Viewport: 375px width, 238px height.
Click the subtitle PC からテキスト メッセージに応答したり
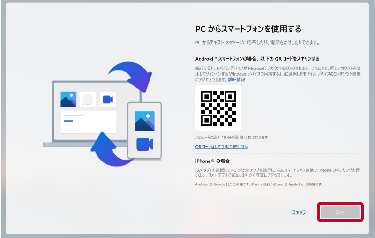(x=257, y=43)
